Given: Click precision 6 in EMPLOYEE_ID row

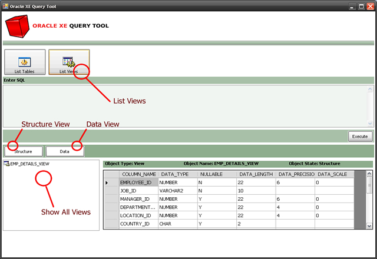Looking at the screenshot, I should click(295, 182).
